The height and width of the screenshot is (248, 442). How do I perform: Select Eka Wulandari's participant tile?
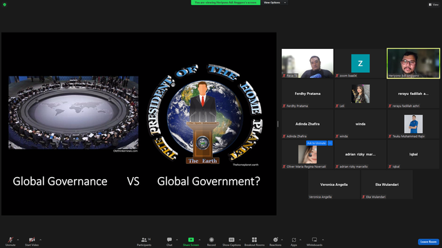coord(387,185)
